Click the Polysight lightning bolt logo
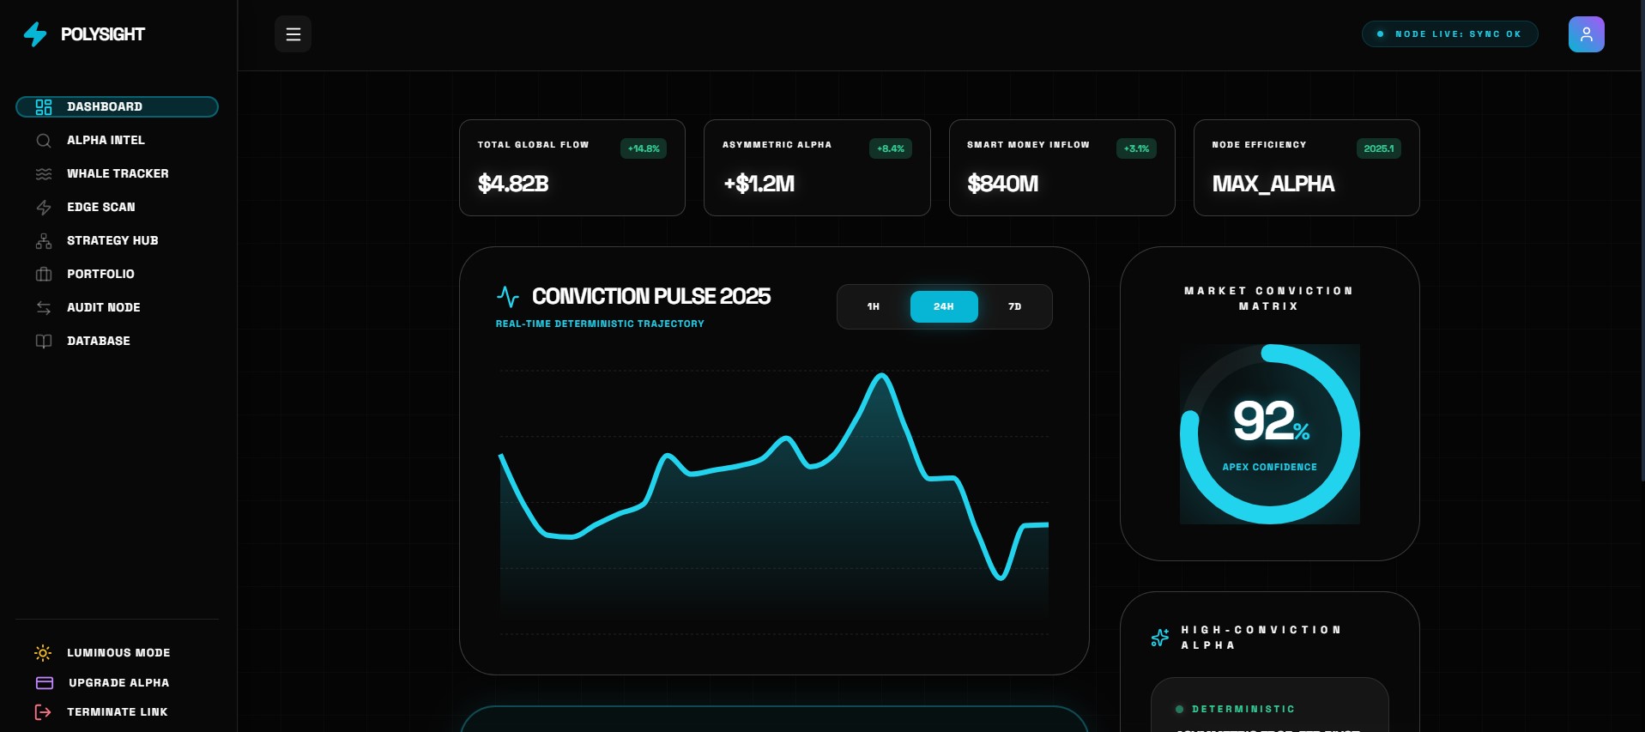The image size is (1645, 732). [35, 34]
